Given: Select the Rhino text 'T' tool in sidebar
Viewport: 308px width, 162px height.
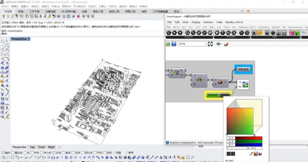Looking at the screenshot, I should click(x=2, y=94).
